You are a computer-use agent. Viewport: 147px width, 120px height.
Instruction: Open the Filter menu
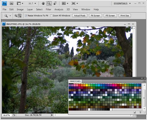(x=48, y=10)
